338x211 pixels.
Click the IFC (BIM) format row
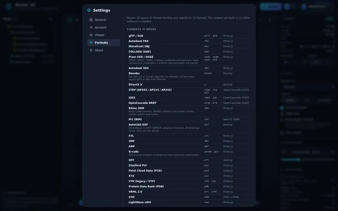[189, 119]
